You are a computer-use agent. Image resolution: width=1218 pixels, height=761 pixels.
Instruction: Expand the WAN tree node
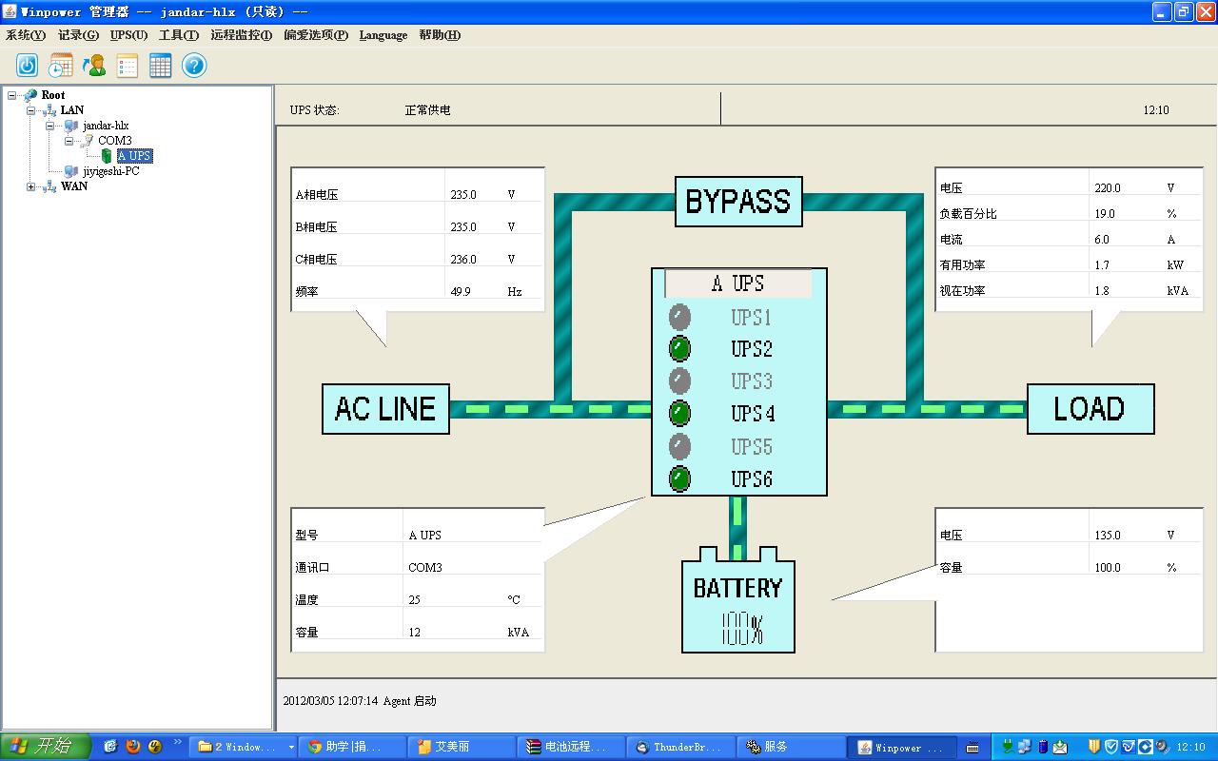click(31, 186)
